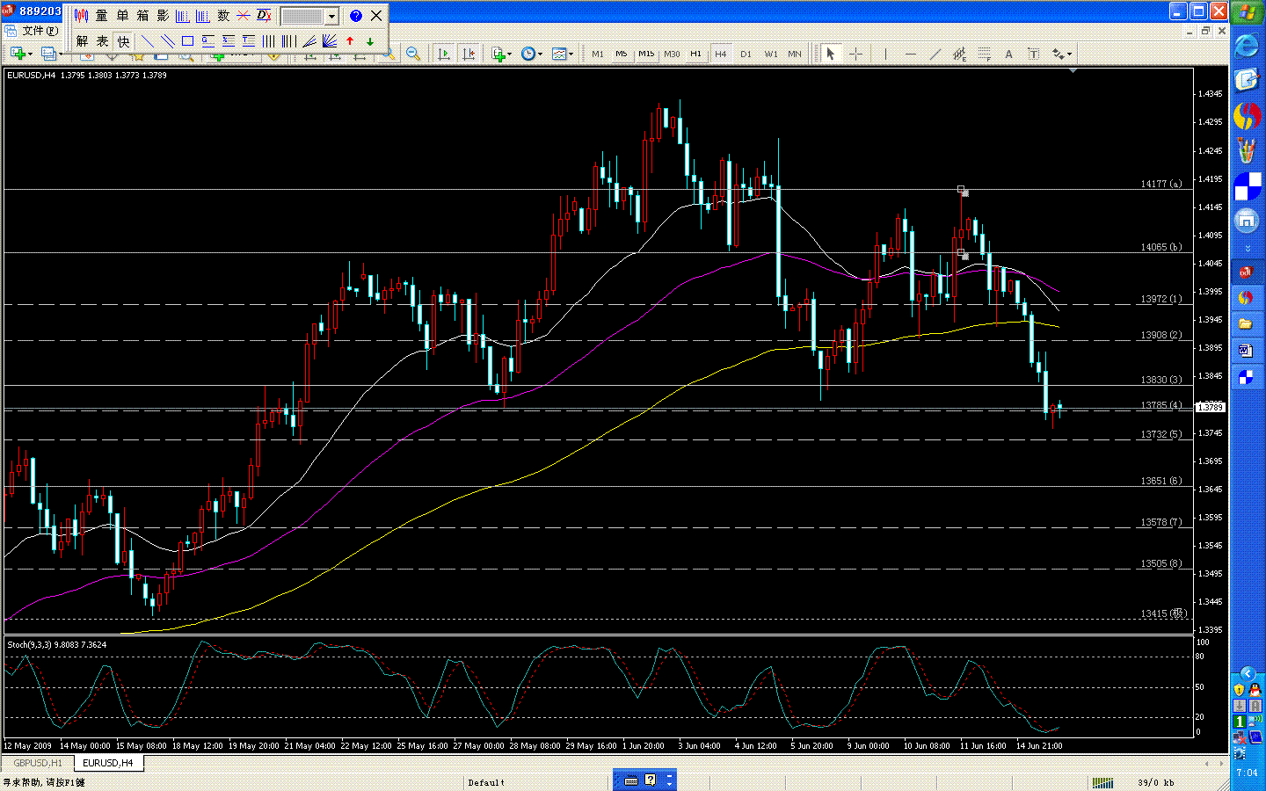Click the 14177 (a) level label

1161,184
